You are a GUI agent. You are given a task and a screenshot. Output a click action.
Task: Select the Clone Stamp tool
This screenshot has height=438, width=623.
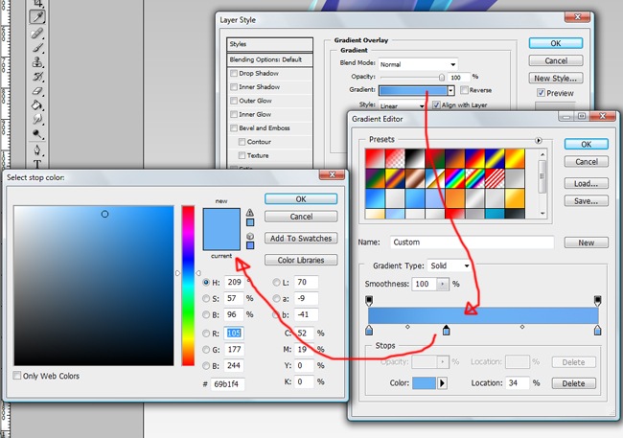pyautogui.click(x=38, y=60)
